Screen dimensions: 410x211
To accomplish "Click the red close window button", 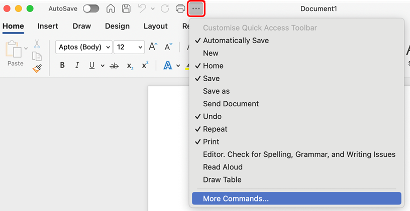I will (x=7, y=9).
